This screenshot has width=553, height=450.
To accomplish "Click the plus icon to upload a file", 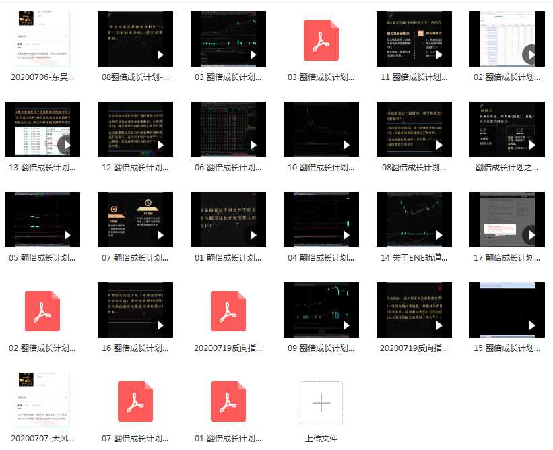I will [321, 403].
